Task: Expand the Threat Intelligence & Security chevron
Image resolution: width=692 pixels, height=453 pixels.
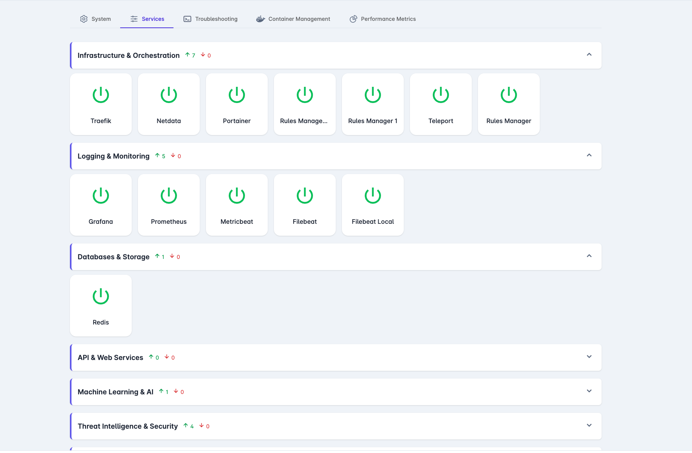Action: pyautogui.click(x=589, y=425)
